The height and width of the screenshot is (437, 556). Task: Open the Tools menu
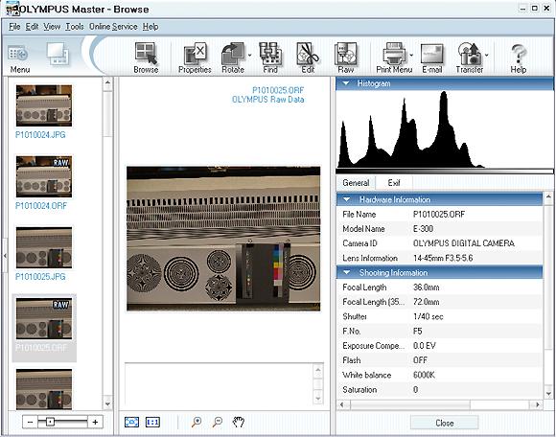click(75, 27)
